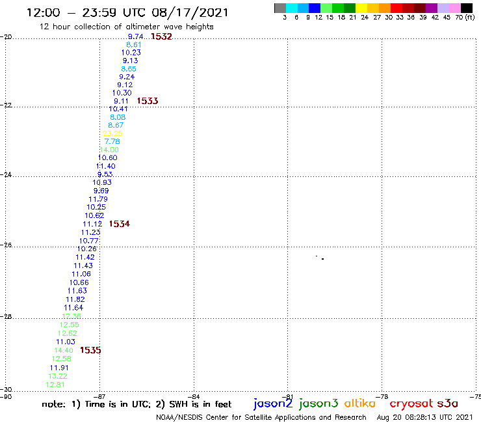Click the 11.06 wave height value
This screenshot has width=481, height=423.
pyautogui.click(x=81, y=274)
